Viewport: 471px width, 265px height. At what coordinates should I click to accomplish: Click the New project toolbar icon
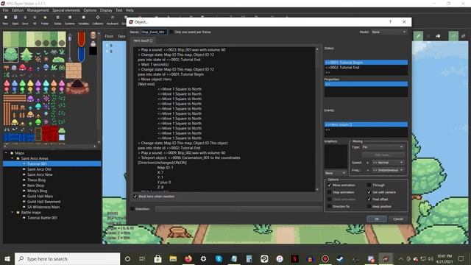click(x=5, y=20)
